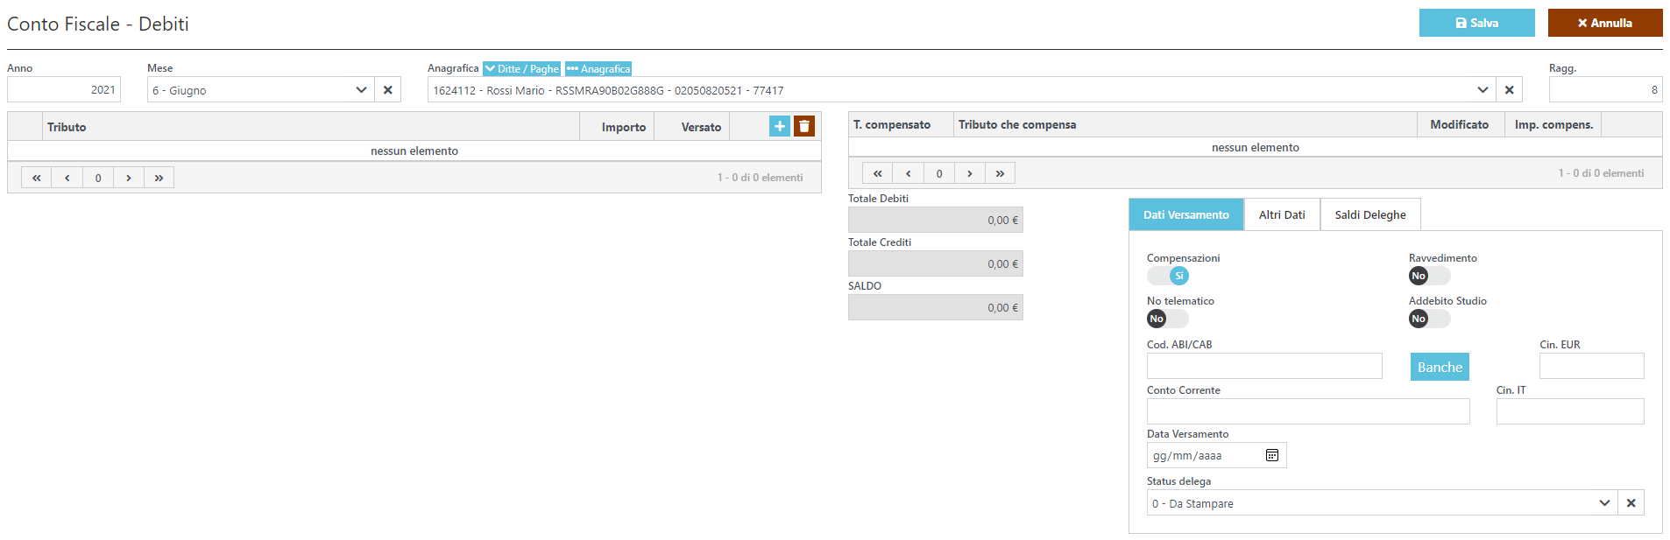Viewport: 1670px width, 540px height.
Task: Click the Anno input field
Action: 64,89
